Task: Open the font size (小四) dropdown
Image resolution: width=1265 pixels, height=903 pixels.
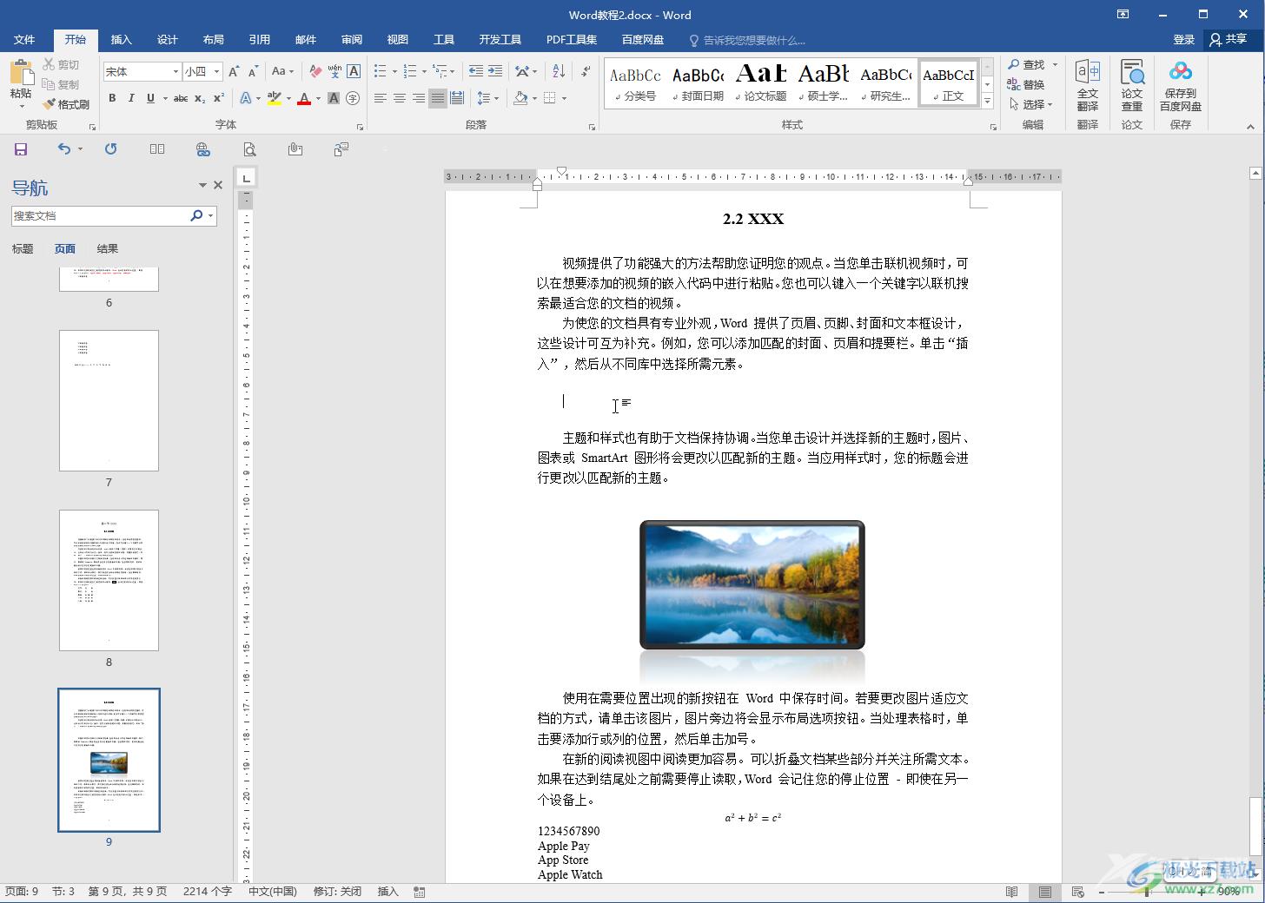Action: click(x=217, y=71)
